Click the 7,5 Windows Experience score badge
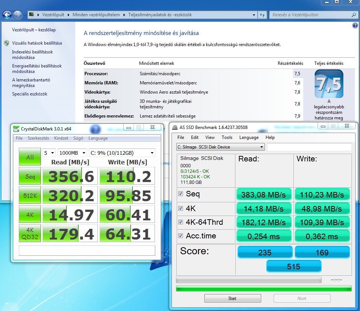Viewport: 360px width, 311px height. (x=329, y=84)
